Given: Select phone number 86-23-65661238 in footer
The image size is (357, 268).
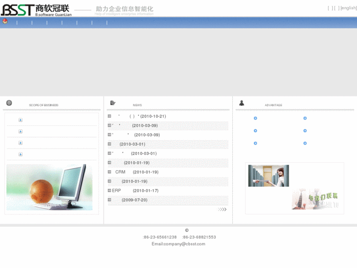Looking at the screenshot, I should 160,237.
